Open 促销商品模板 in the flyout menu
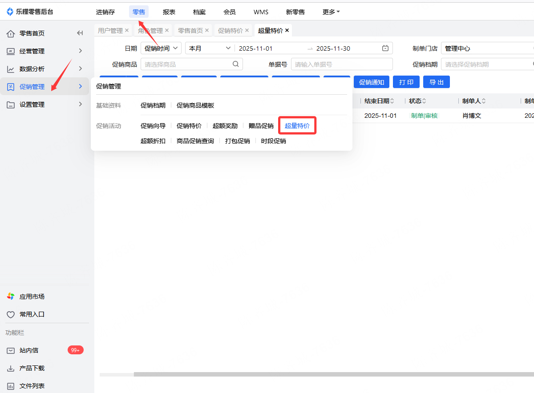 tap(195, 105)
